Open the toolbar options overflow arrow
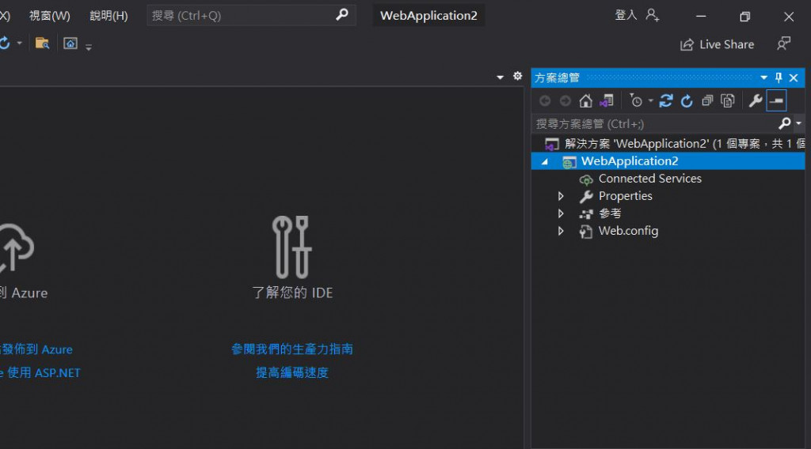 [89, 47]
